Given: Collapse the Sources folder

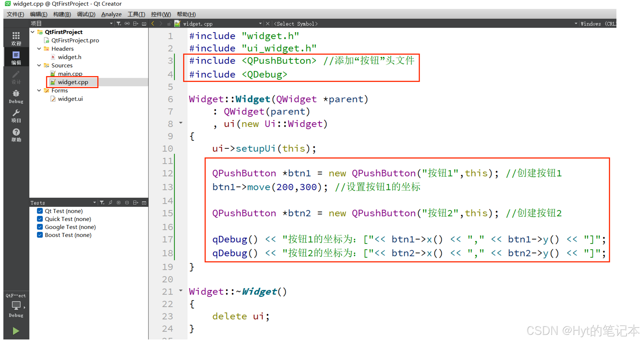Looking at the screenshot, I should pos(39,65).
